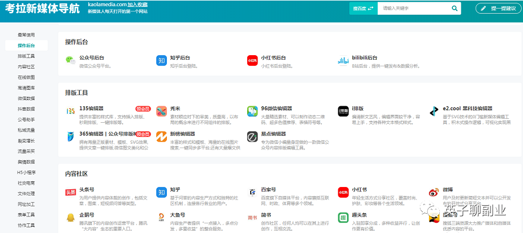The width and height of the screenshot is (523, 233).
Task: Open the 头条号 content platform link
Action: (87, 190)
